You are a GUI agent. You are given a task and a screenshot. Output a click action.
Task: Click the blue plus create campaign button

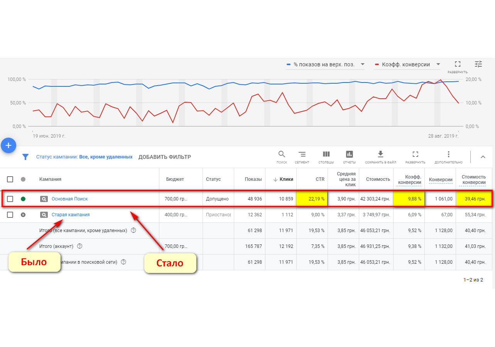(x=8, y=145)
